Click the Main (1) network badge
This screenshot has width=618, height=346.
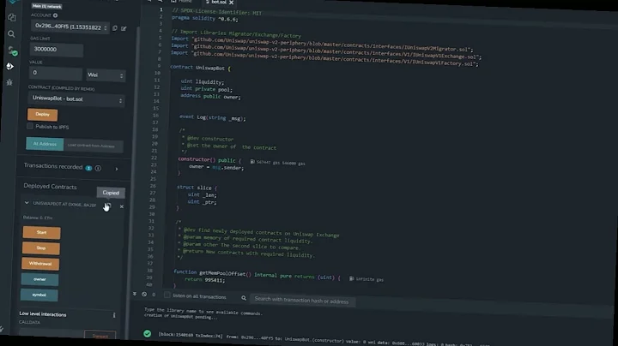pos(46,6)
